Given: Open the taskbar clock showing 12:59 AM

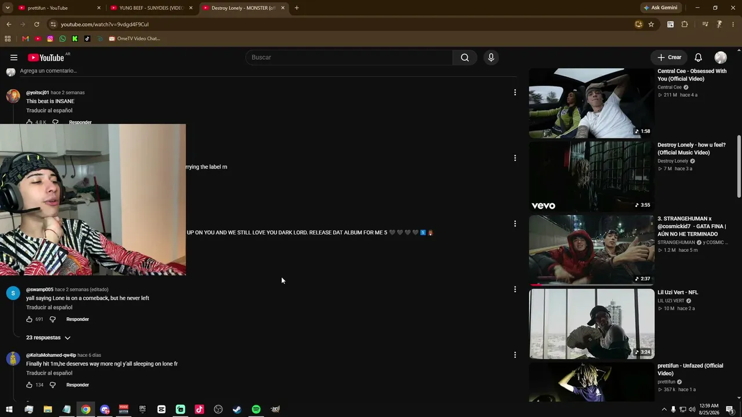Looking at the screenshot, I should click(x=709, y=409).
